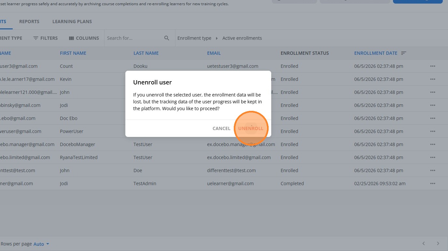Click the sort icon beside ENROLLMENT DATE
This screenshot has height=251, width=448.
[404, 53]
